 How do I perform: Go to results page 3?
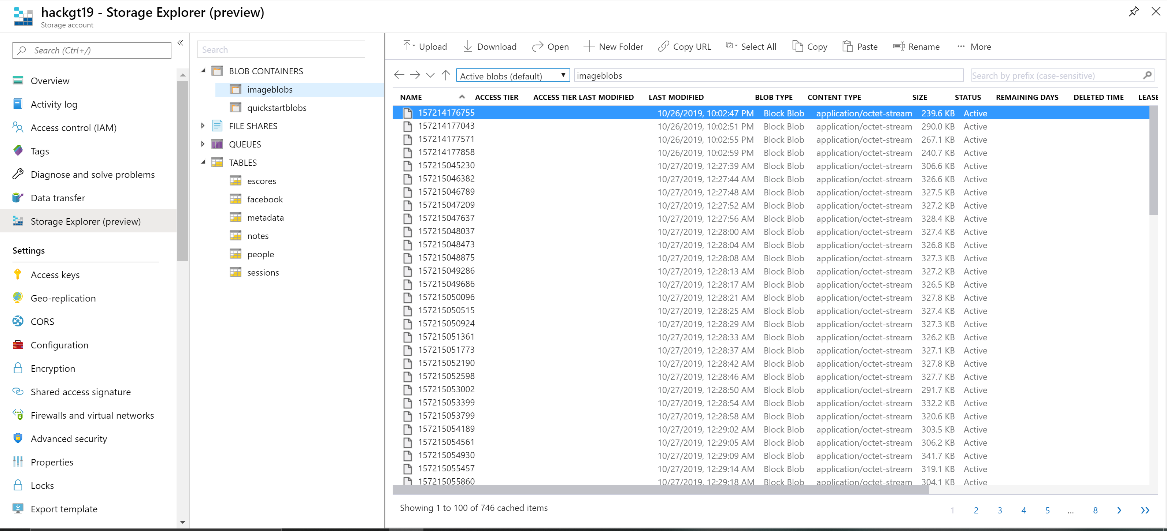tap(1000, 510)
